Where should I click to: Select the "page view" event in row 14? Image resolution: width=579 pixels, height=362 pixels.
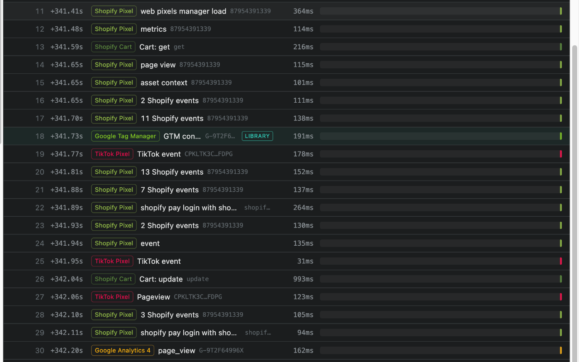pyautogui.click(x=158, y=65)
